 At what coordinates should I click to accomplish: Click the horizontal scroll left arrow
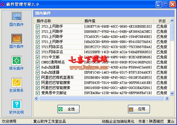point(36,99)
